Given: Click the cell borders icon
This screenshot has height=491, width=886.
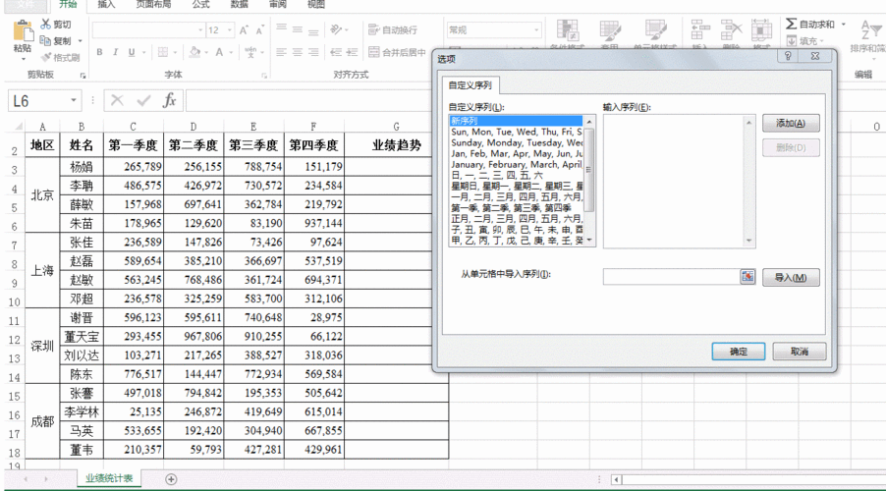Looking at the screenshot, I should (163, 53).
